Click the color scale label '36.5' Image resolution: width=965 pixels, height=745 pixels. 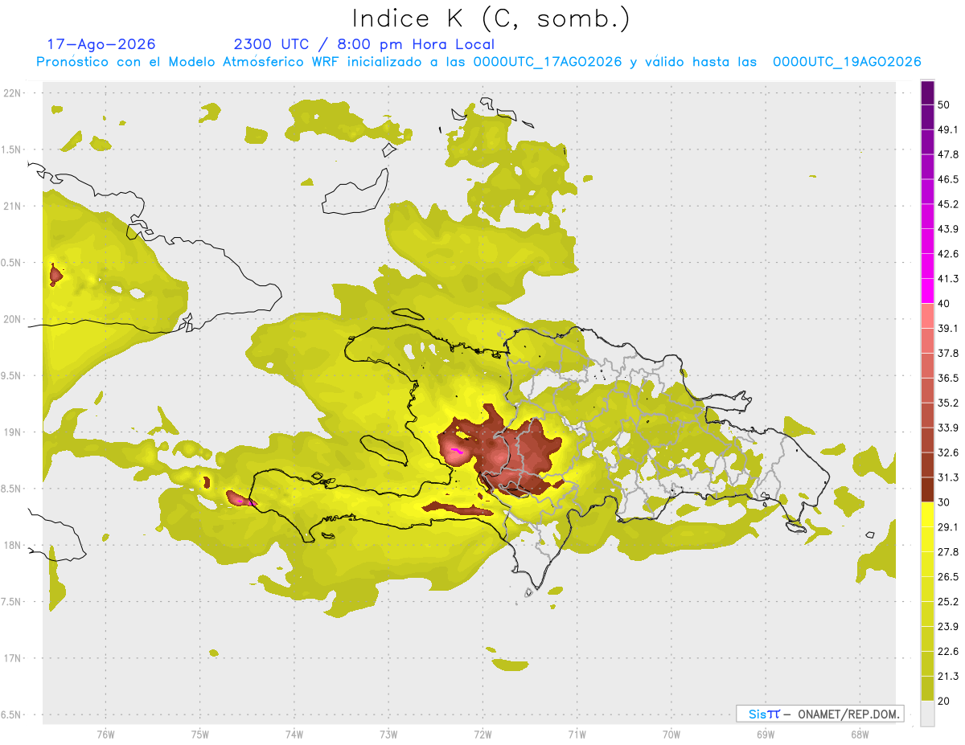pyautogui.click(x=948, y=378)
